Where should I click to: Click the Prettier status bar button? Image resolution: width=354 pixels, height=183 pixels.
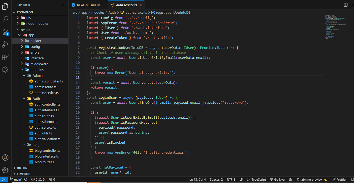coord(339,180)
